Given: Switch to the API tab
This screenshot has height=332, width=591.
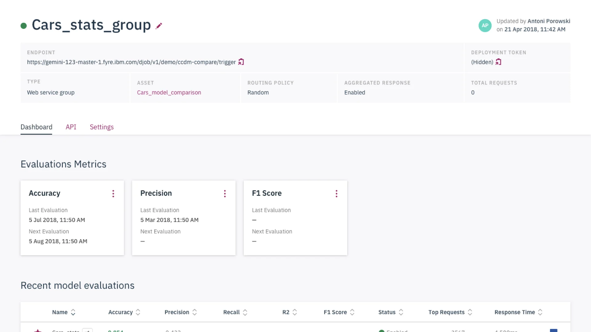Looking at the screenshot, I should 71,127.
